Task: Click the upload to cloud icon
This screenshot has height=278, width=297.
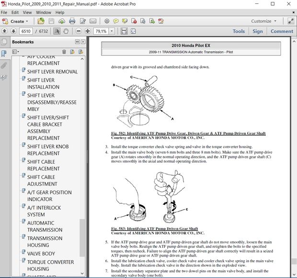Action: (x=62, y=21)
